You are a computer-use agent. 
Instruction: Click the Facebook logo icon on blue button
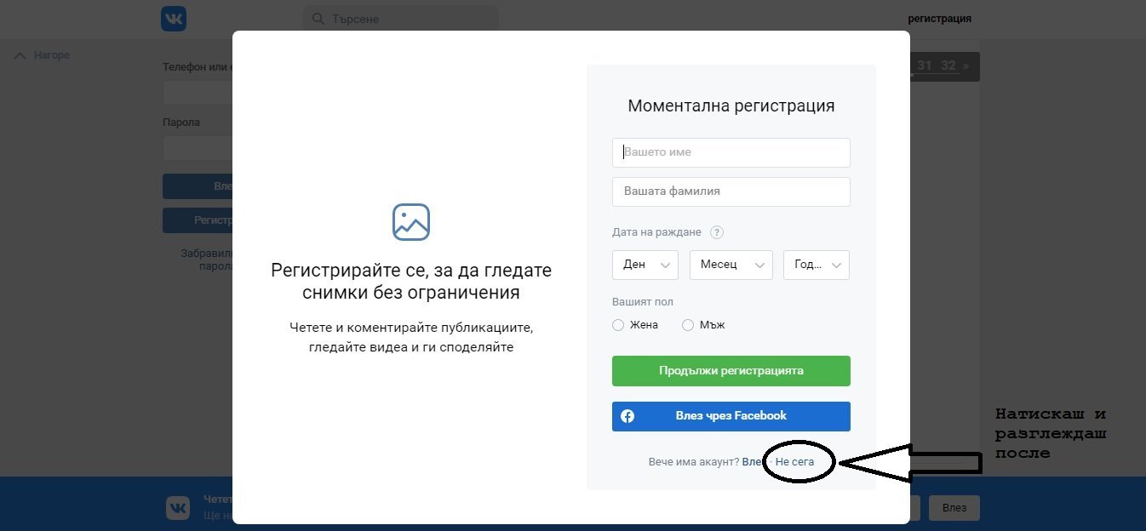[x=627, y=416]
